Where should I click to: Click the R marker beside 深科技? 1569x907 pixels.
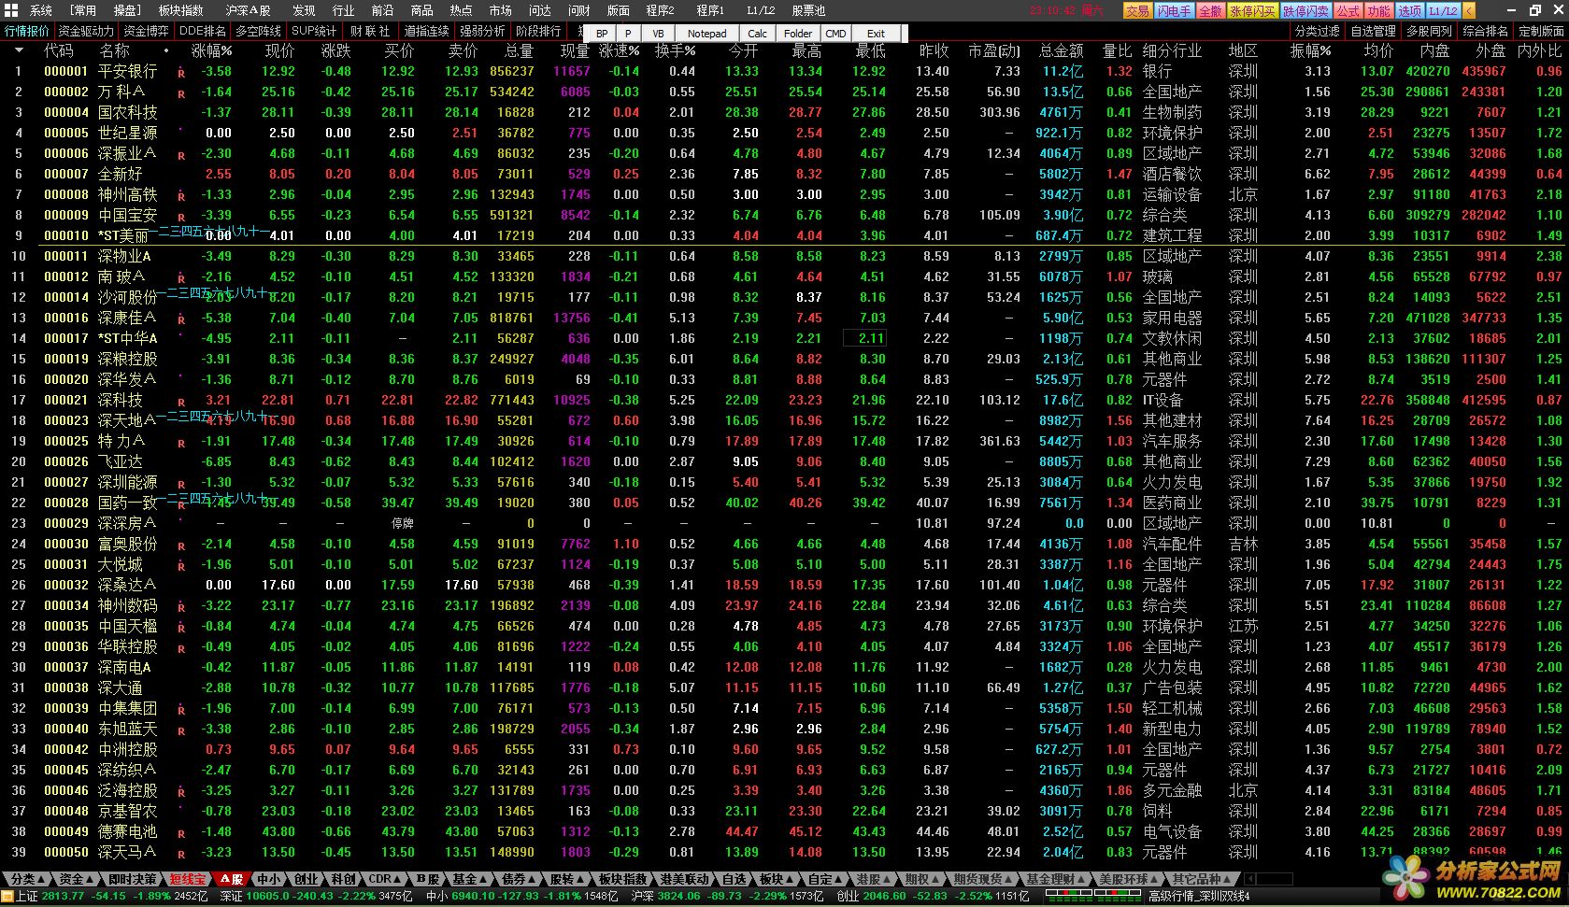[181, 401]
